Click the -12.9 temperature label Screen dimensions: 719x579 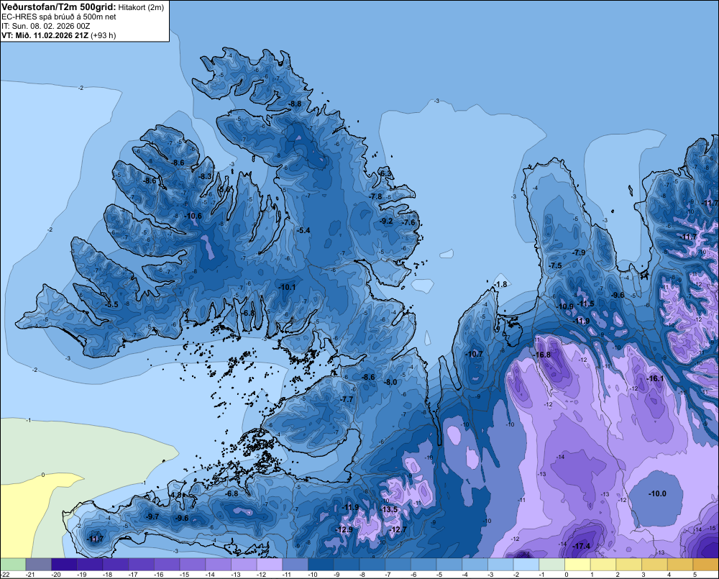(x=344, y=529)
